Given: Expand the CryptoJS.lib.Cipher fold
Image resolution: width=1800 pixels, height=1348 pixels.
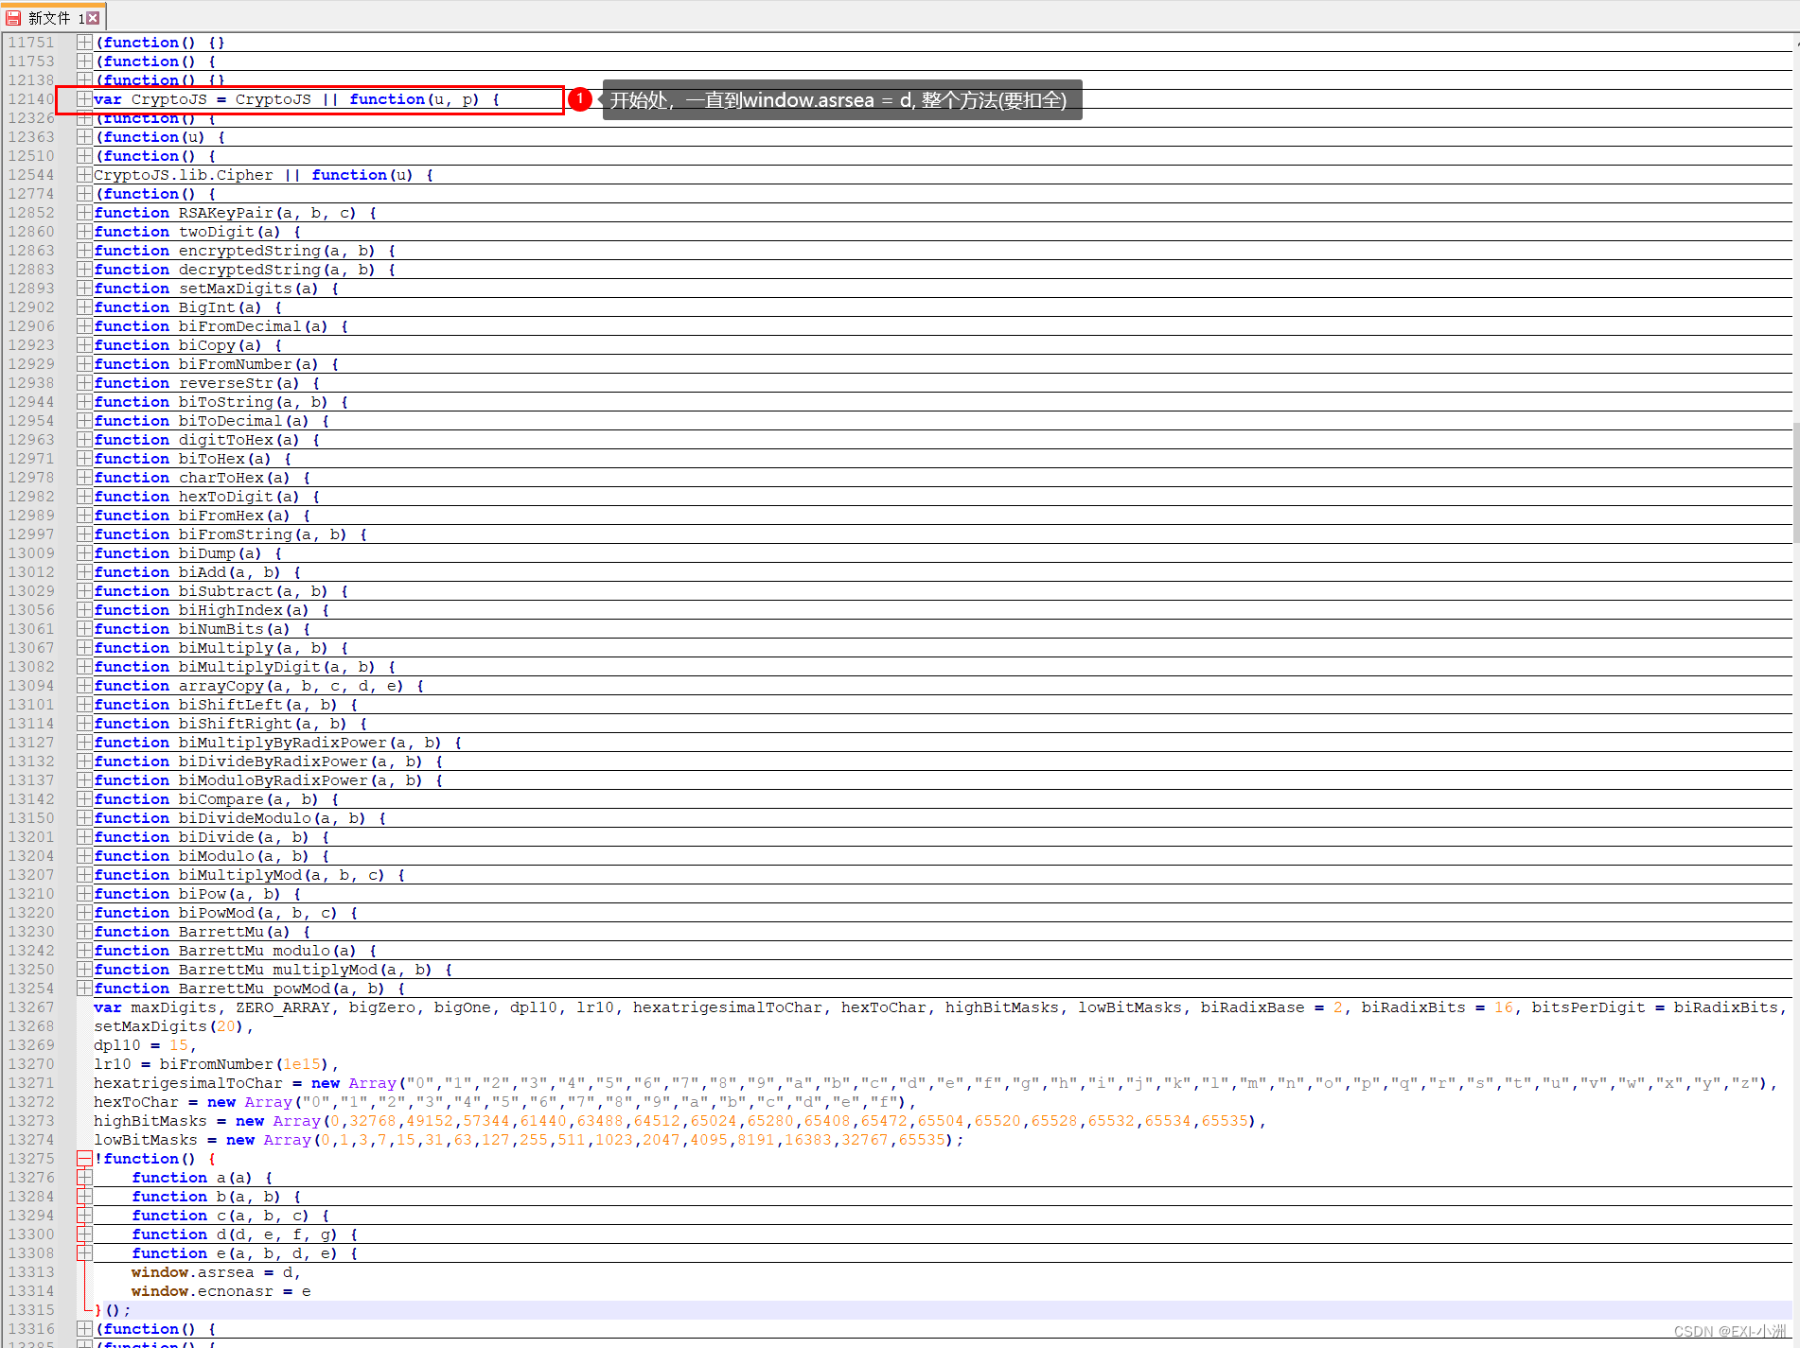Looking at the screenshot, I should [x=84, y=175].
